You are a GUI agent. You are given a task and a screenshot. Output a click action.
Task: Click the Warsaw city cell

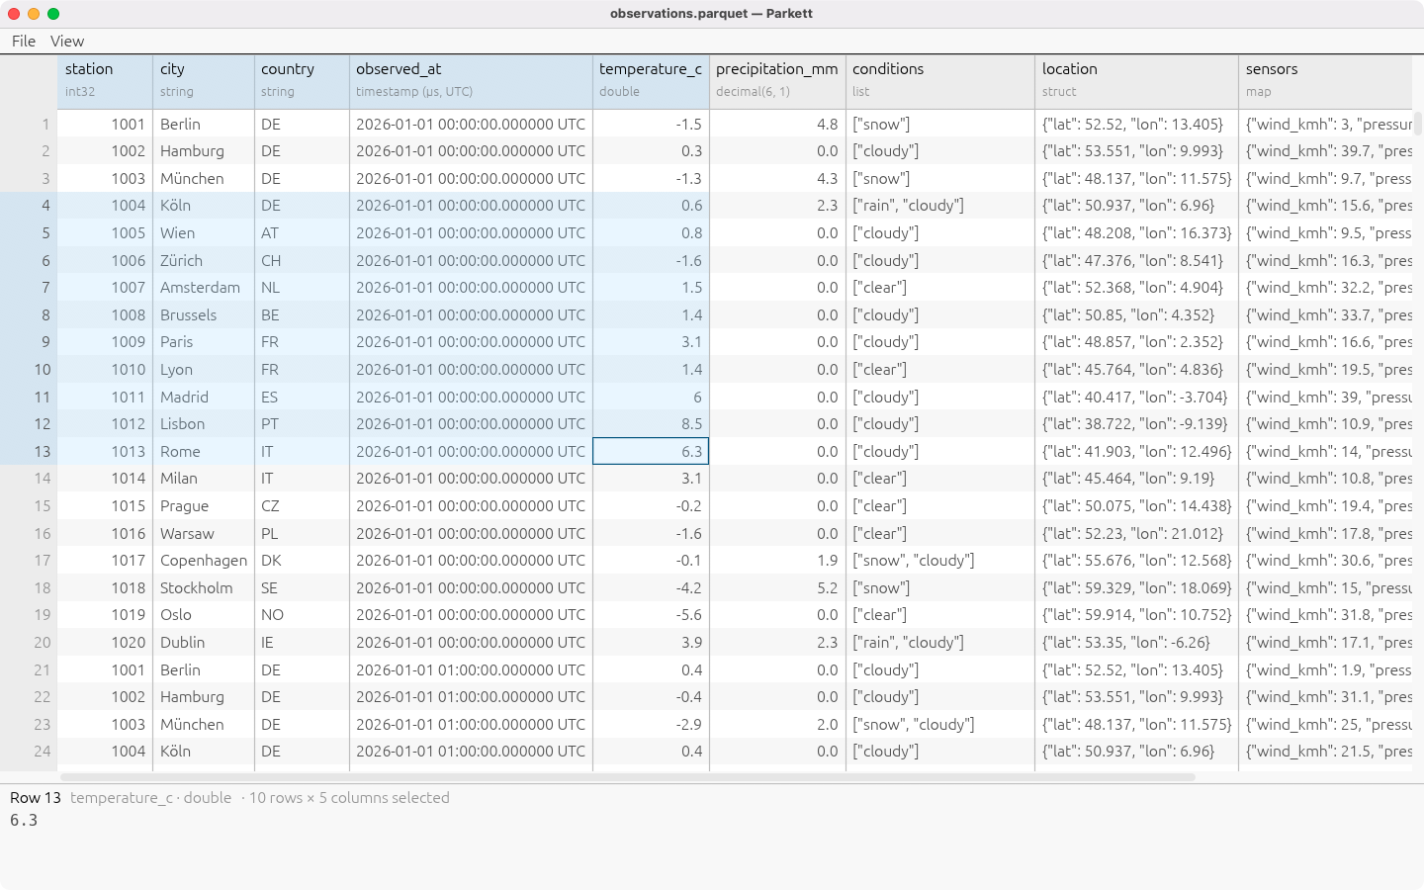pyautogui.click(x=203, y=533)
